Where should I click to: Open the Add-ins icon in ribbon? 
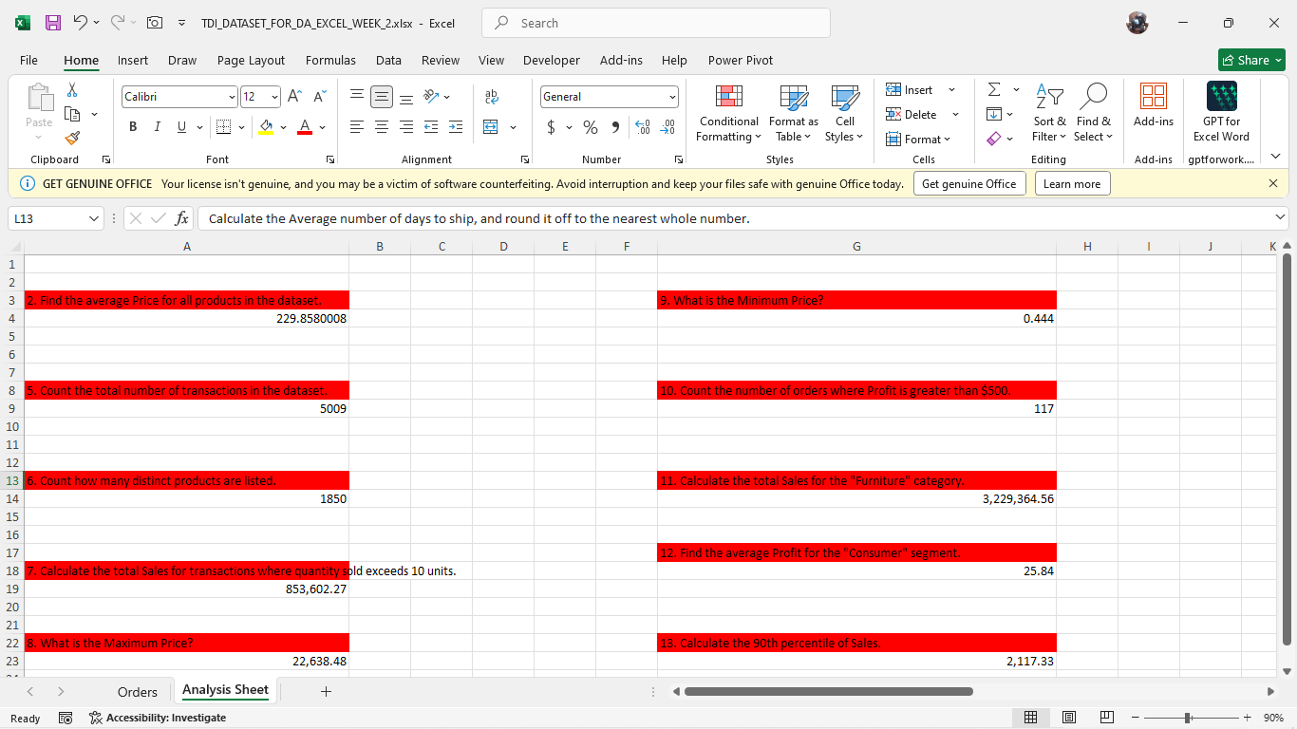1154,105
